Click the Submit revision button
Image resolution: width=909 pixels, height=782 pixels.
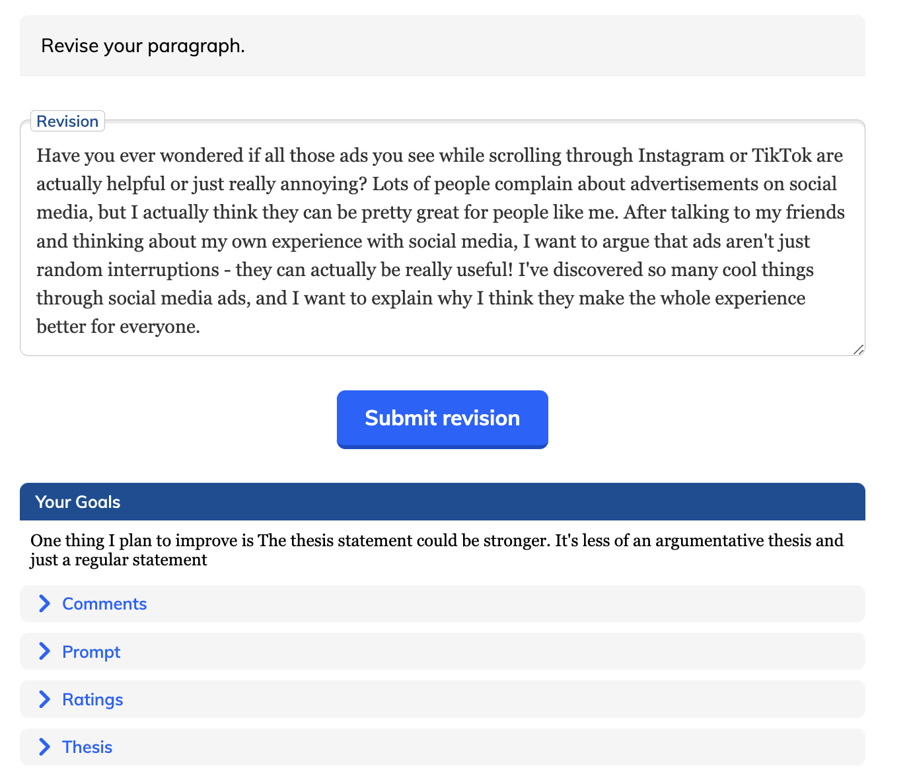click(442, 419)
